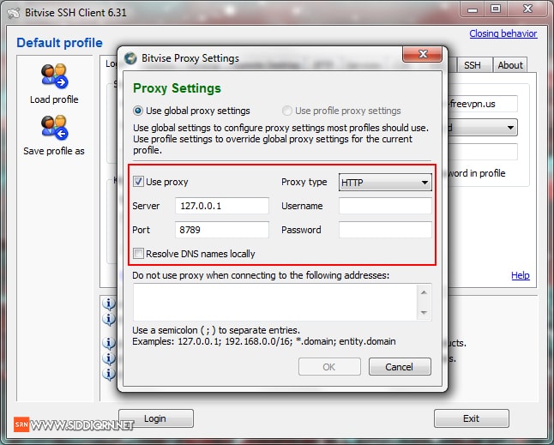Screen dimensions: 554x445
Task: Click the 'Proxy Settings' green heading text
Action: pyautogui.click(x=177, y=88)
